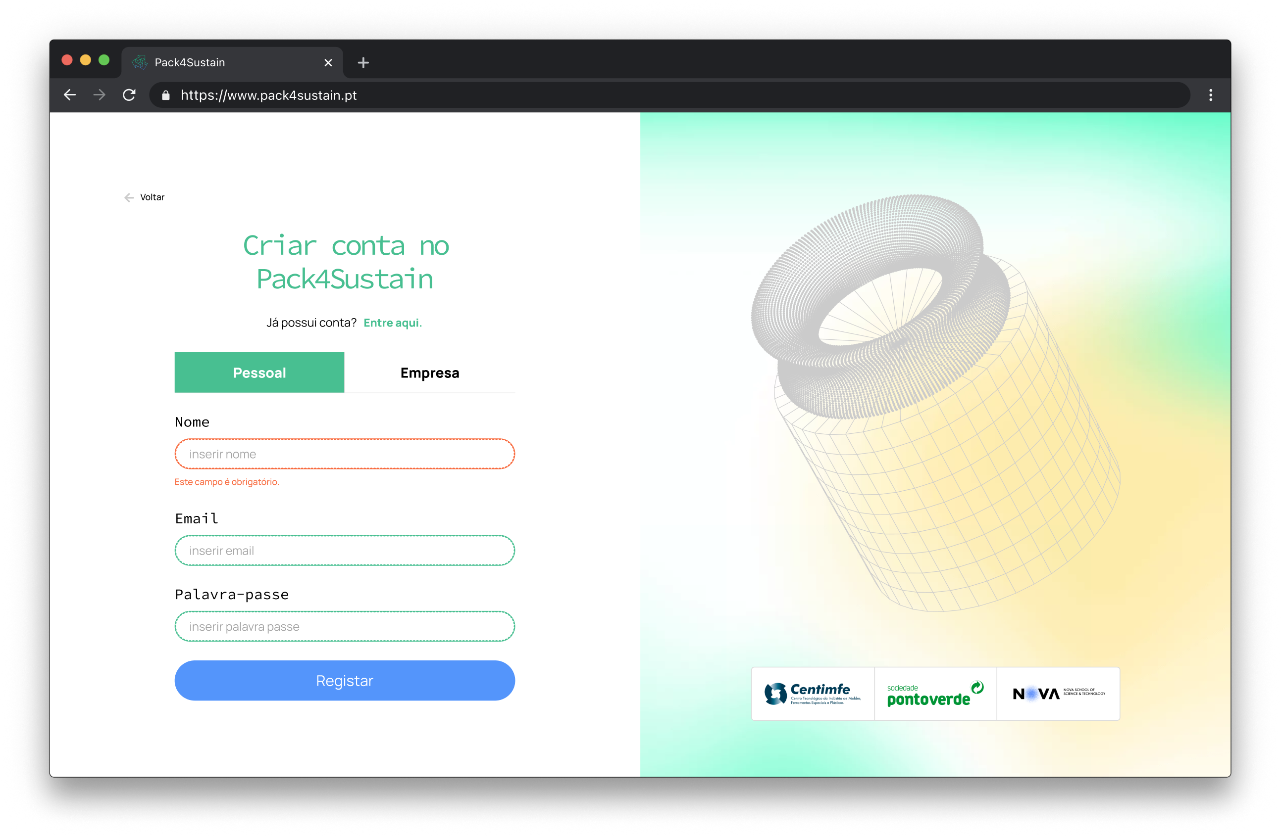Click the browser forward arrow
The width and height of the screenshot is (1281, 837).
[x=99, y=95]
